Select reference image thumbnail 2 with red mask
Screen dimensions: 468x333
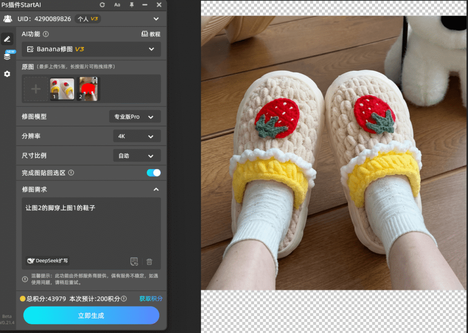89,89
